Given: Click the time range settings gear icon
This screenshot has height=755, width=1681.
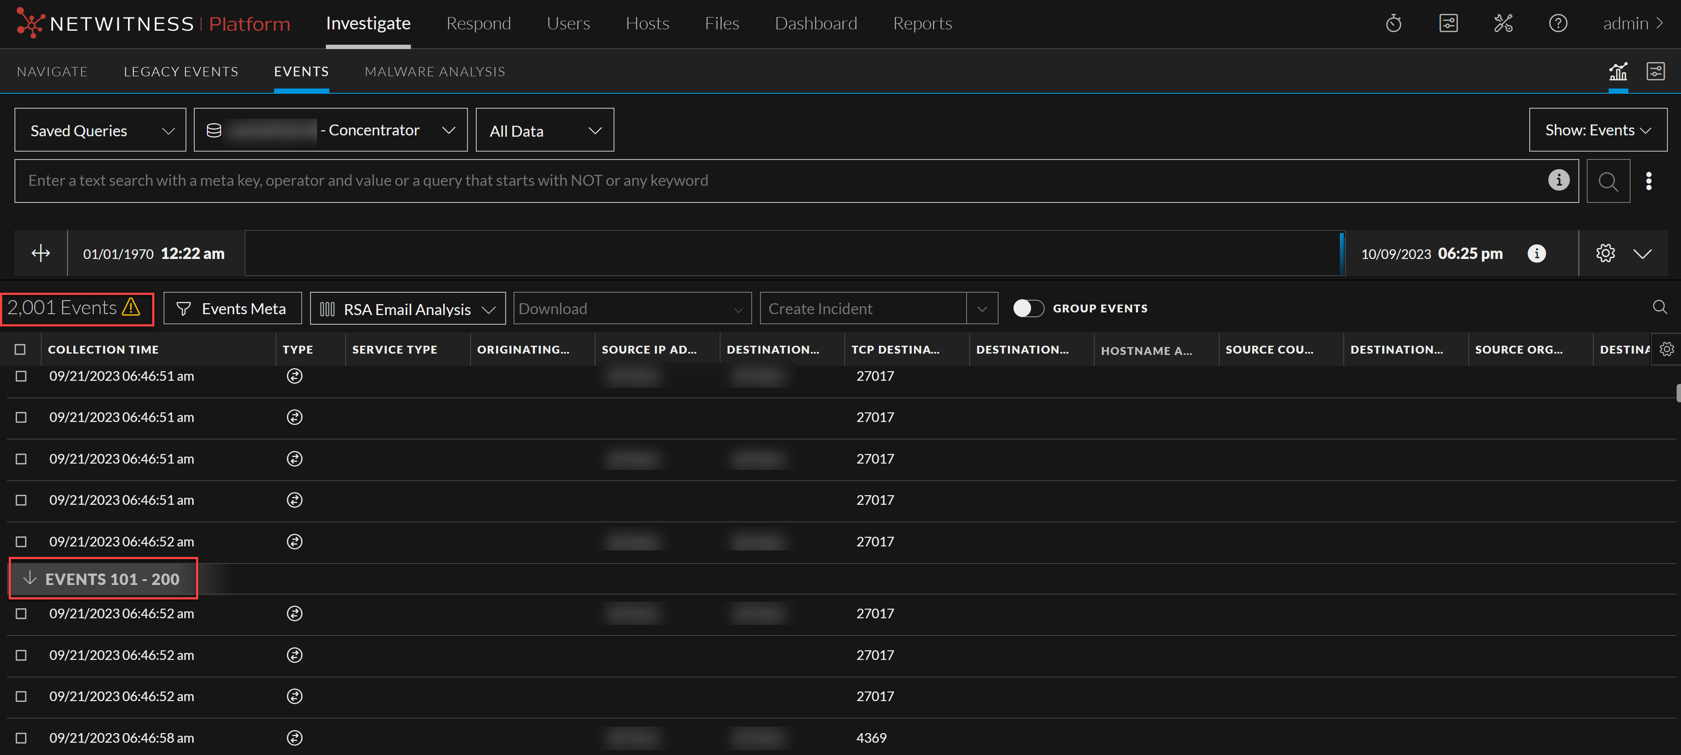Looking at the screenshot, I should click(x=1605, y=254).
